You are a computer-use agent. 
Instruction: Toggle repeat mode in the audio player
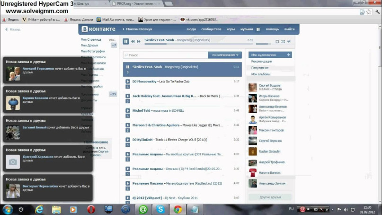[277, 42]
